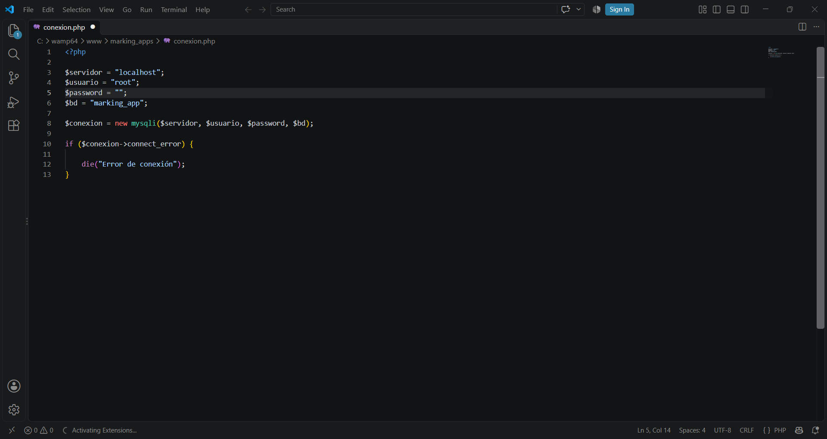Open notifications bell in status bar
This screenshot has width=827, height=439.
click(815, 430)
